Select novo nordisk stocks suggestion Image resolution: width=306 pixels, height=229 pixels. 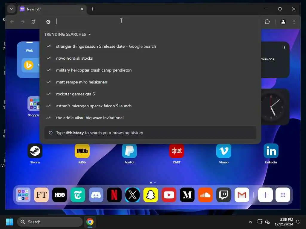(150, 58)
